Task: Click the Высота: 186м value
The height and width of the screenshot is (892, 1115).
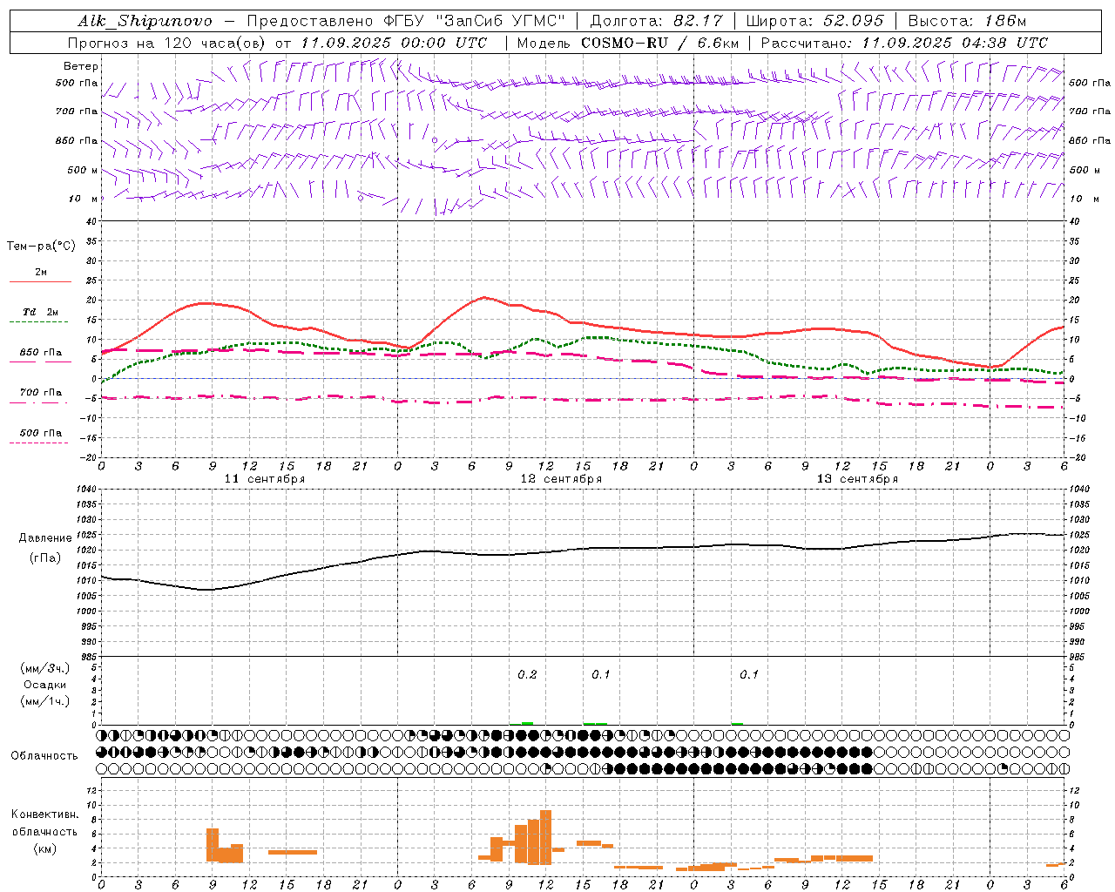Action: [x=967, y=21]
